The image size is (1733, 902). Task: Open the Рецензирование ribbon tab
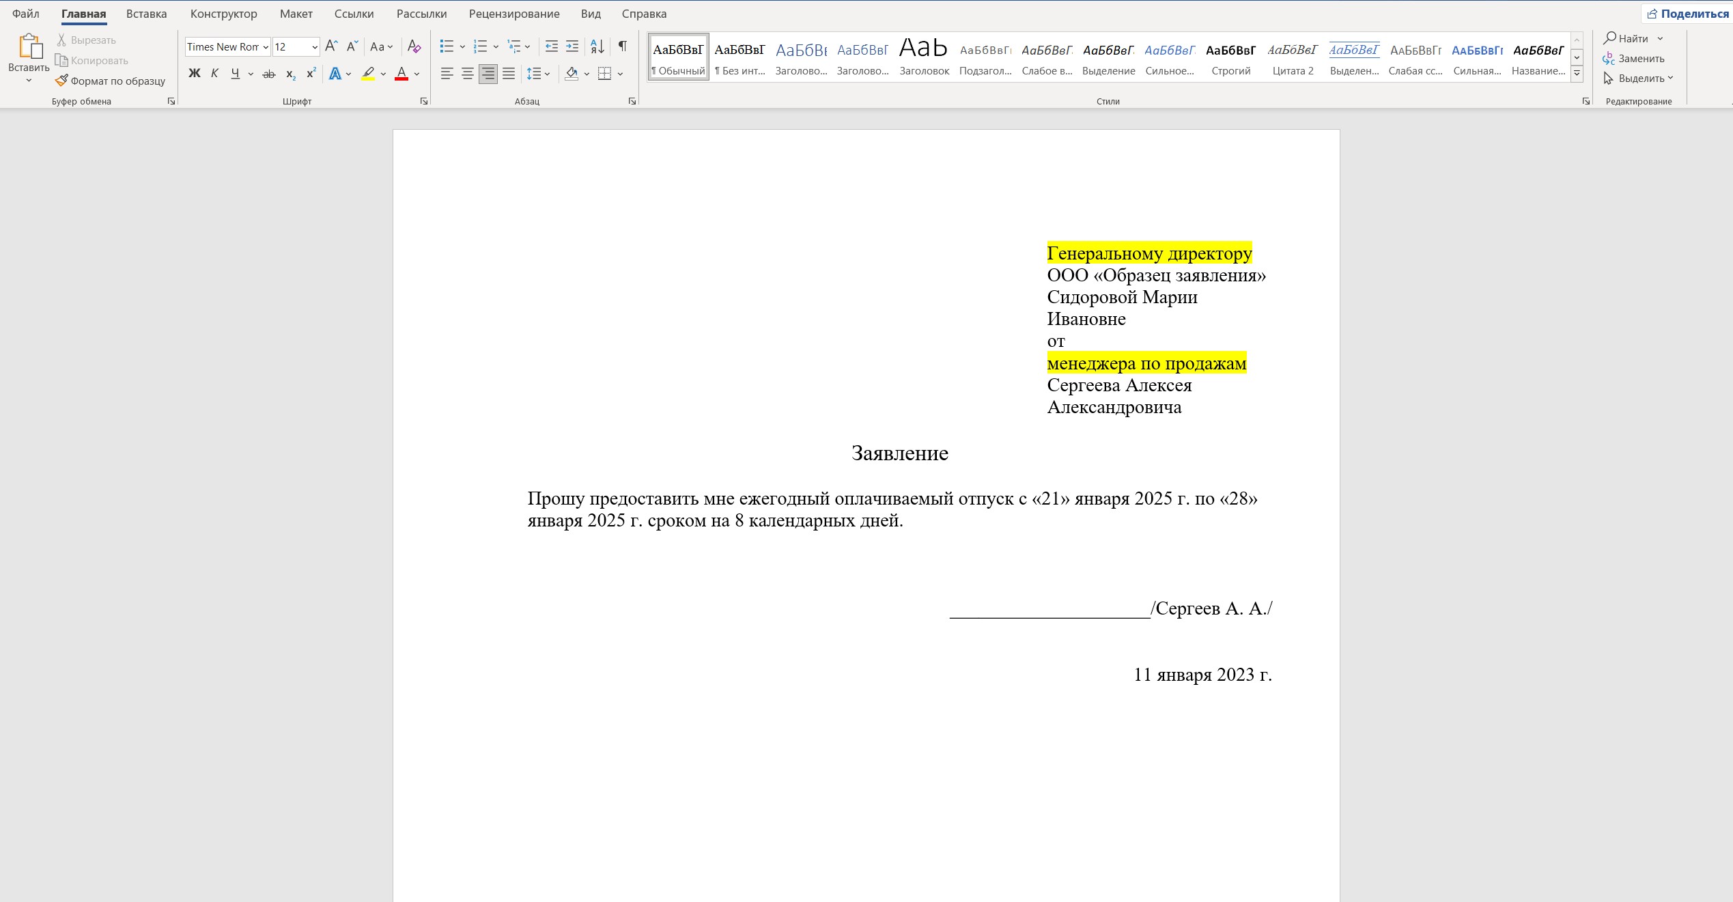pos(513,14)
